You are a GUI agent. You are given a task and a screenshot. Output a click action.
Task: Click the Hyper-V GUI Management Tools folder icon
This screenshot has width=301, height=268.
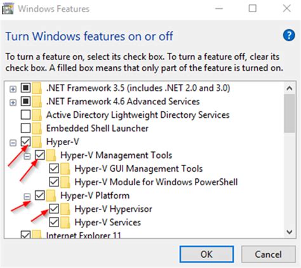(x=65, y=169)
